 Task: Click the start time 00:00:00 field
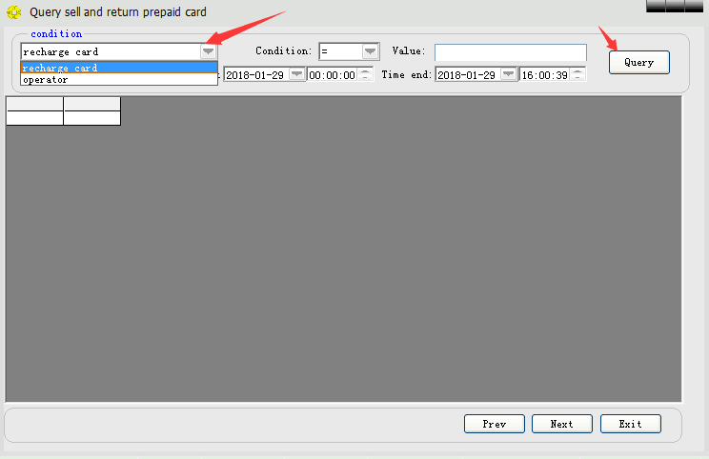tap(333, 74)
